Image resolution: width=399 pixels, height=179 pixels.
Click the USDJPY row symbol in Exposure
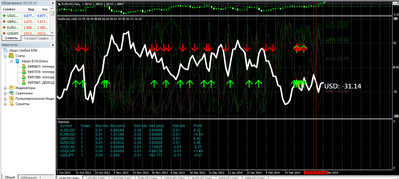pyautogui.click(x=67, y=155)
